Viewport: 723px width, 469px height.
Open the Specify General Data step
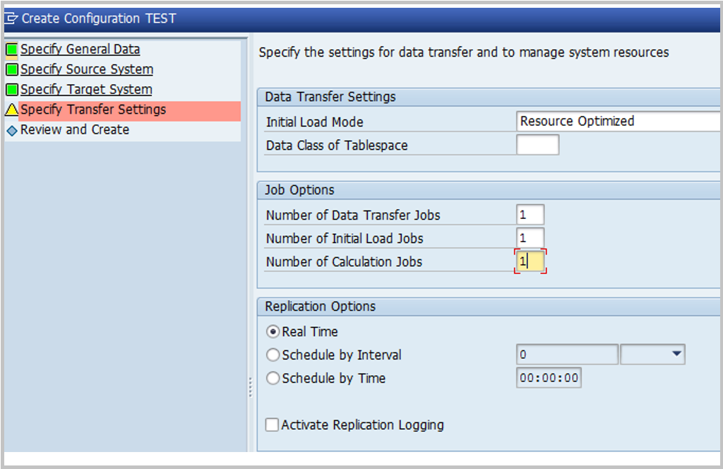(x=80, y=49)
